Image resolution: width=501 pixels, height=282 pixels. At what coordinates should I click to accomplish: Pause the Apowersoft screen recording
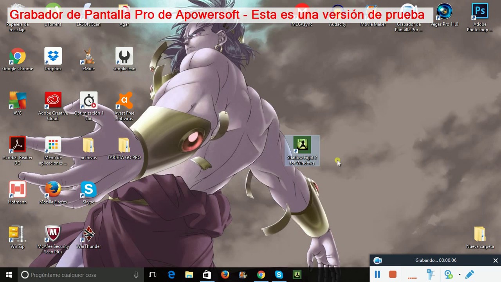377,275
